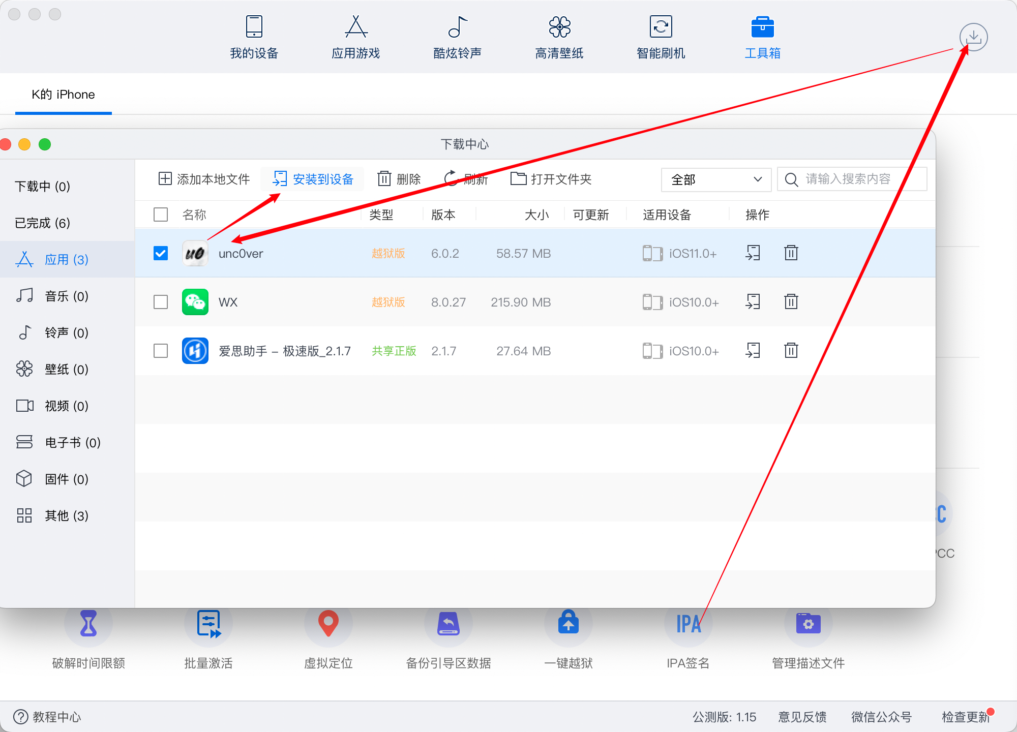This screenshot has height=732, width=1017.
Task: Open the 酷炫铃声 ringtone section
Action: pos(457,38)
